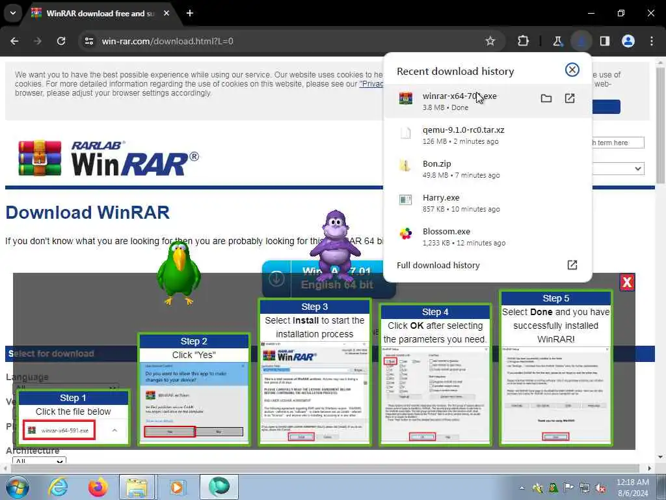Click the Full download history external icon

(x=572, y=265)
